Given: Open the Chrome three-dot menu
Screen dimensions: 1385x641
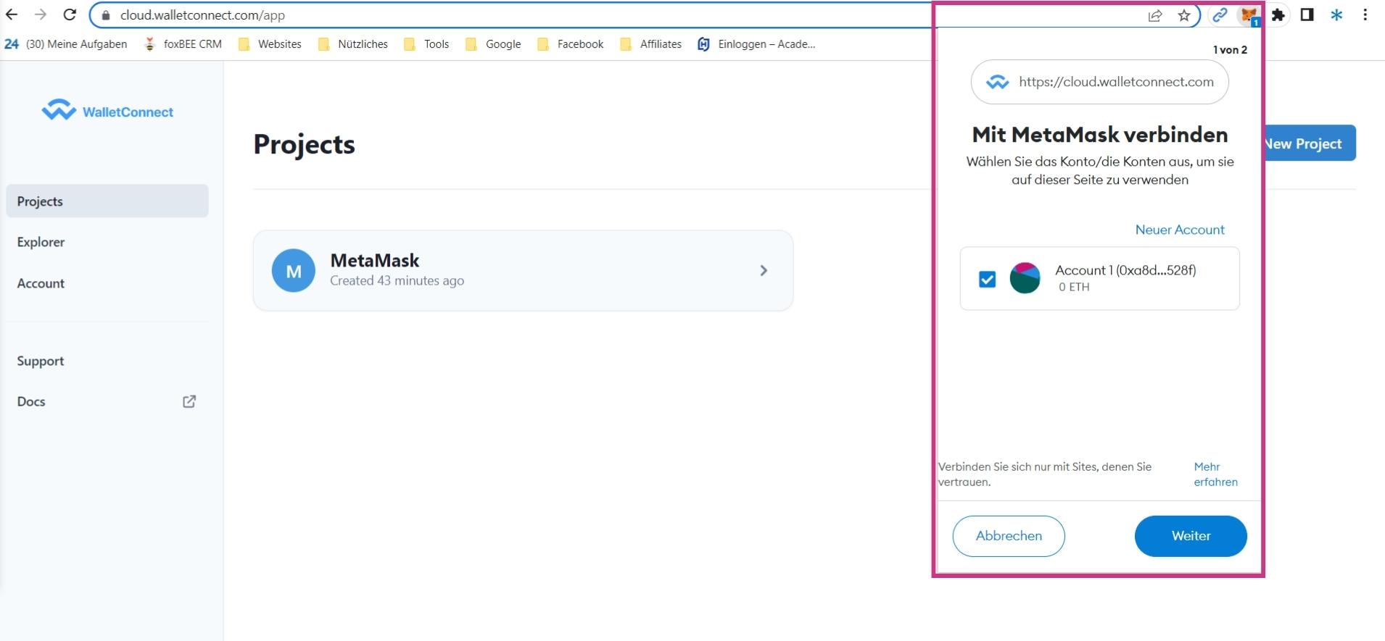Looking at the screenshot, I should [x=1365, y=14].
